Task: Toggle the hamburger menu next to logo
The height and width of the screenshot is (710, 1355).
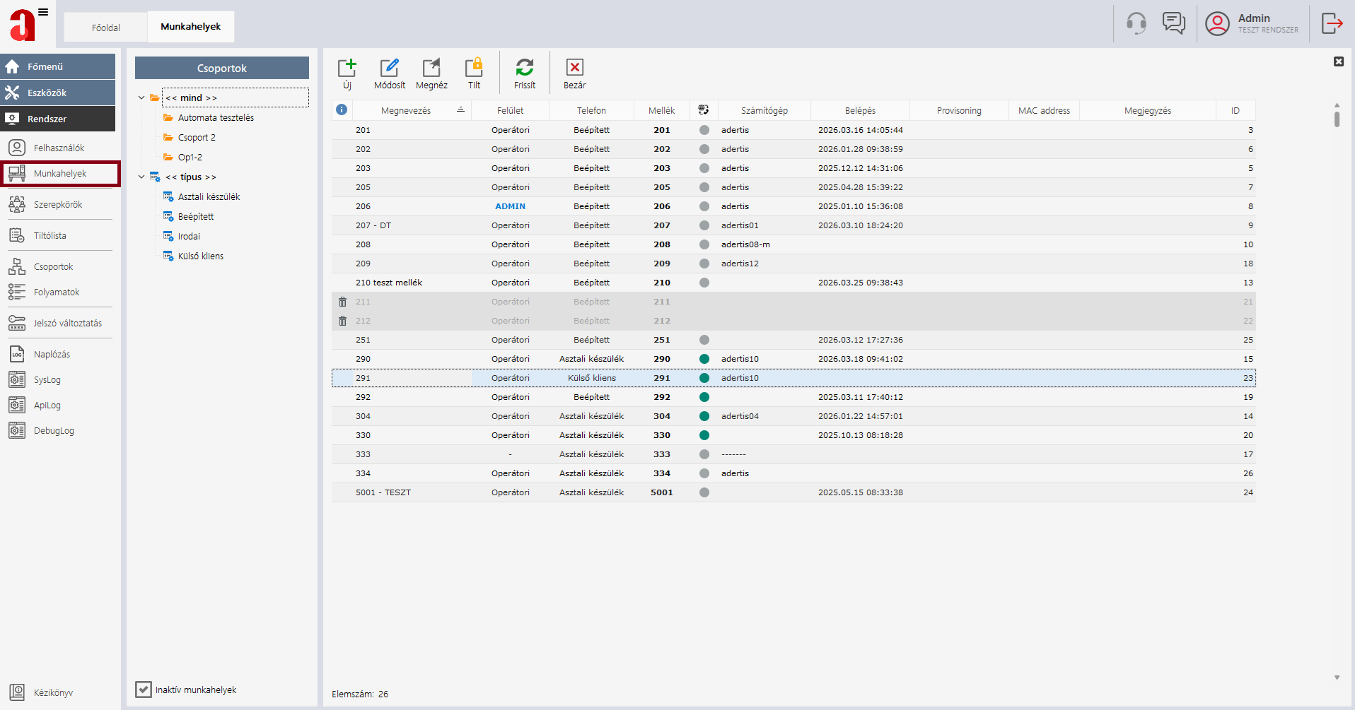Action: click(x=43, y=12)
